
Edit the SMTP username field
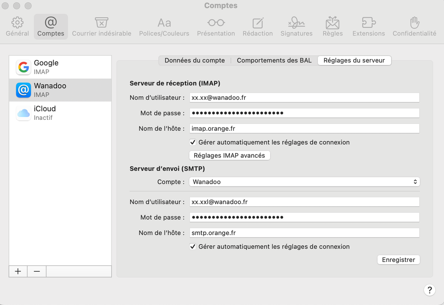[x=304, y=202]
